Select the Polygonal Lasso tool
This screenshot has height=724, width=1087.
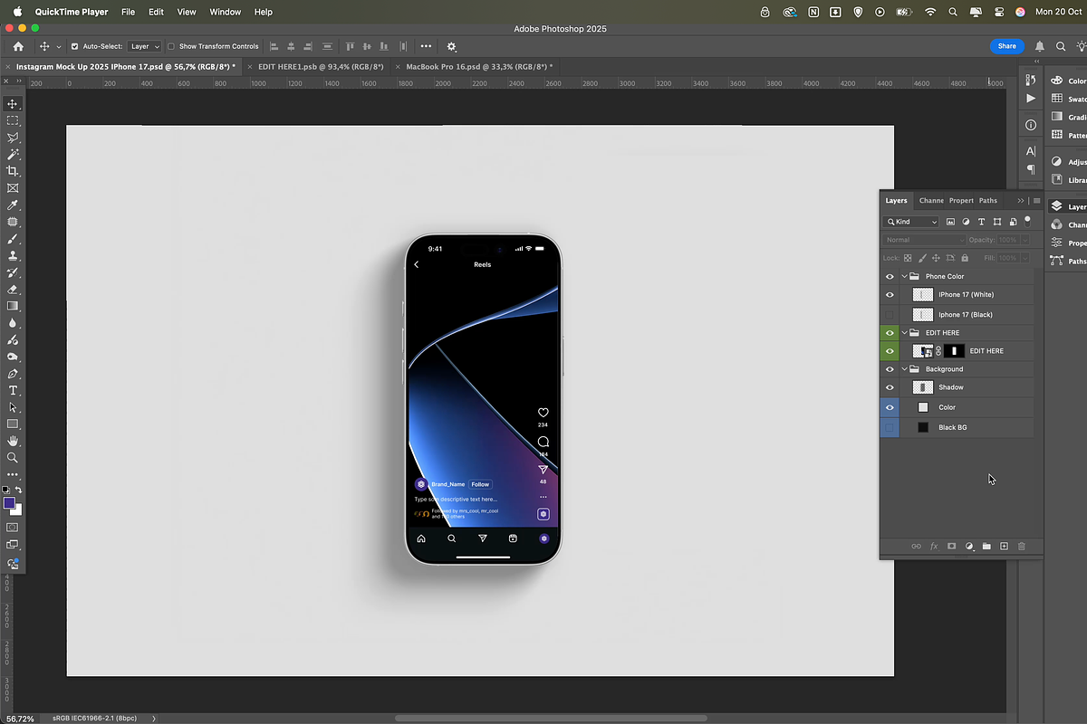click(13, 138)
